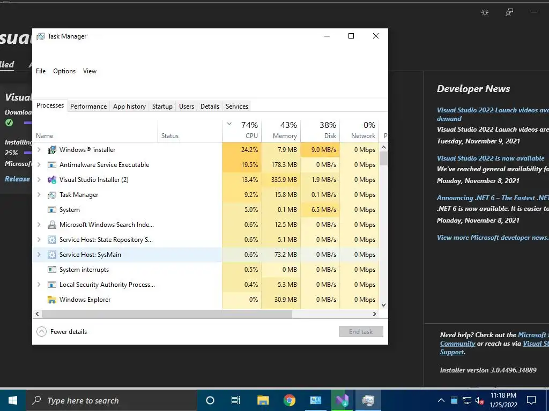Image resolution: width=549 pixels, height=411 pixels.
Task: Switch to the App history tab
Action: click(x=129, y=106)
